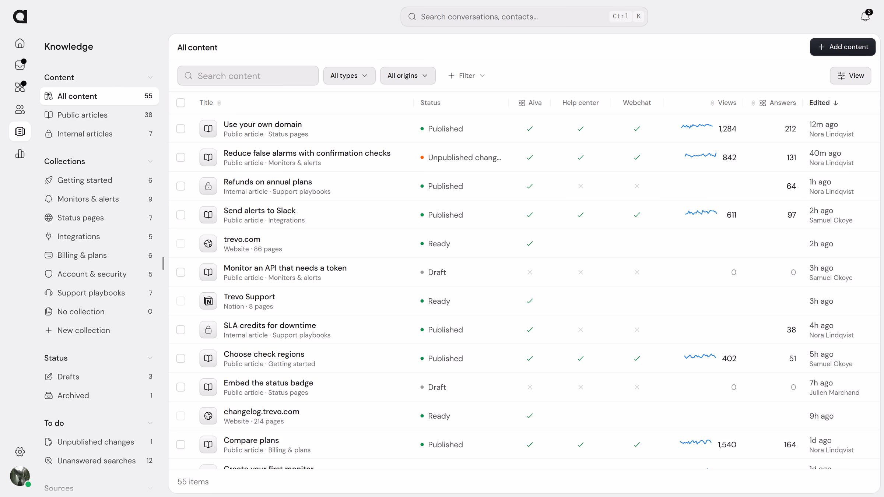The width and height of the screenshot is (884, 497).
Task: Check the box for Monitor an API token row
Action: (180, 272)
